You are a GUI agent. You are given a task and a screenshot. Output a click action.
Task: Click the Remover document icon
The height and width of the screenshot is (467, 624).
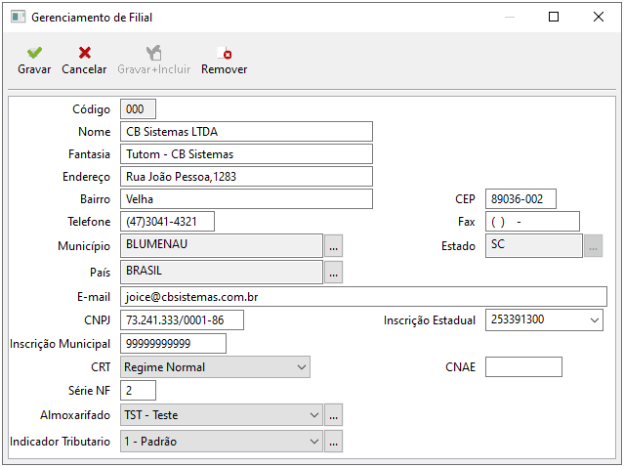(225, 53)
